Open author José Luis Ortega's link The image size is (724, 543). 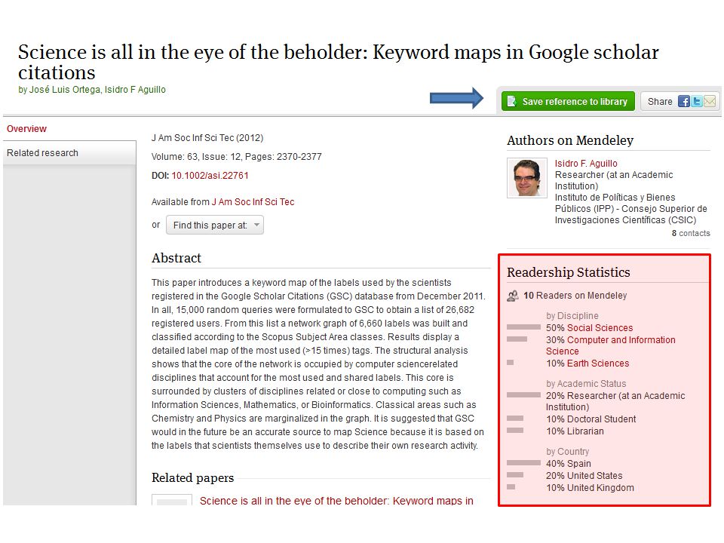coord(64,90)
